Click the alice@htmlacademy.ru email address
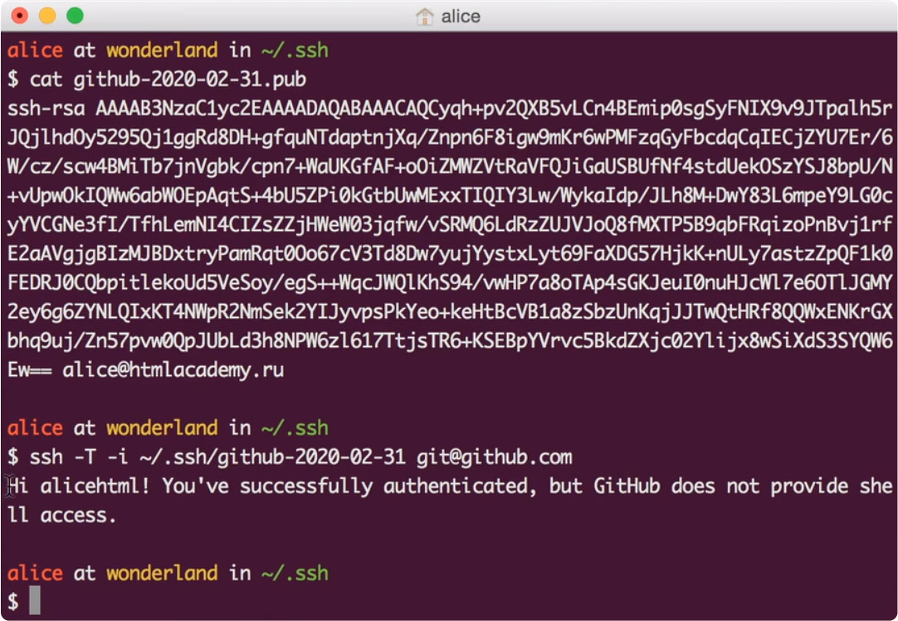Image resolution: width=898 pixels, height=621 pixels. point(173,370)
